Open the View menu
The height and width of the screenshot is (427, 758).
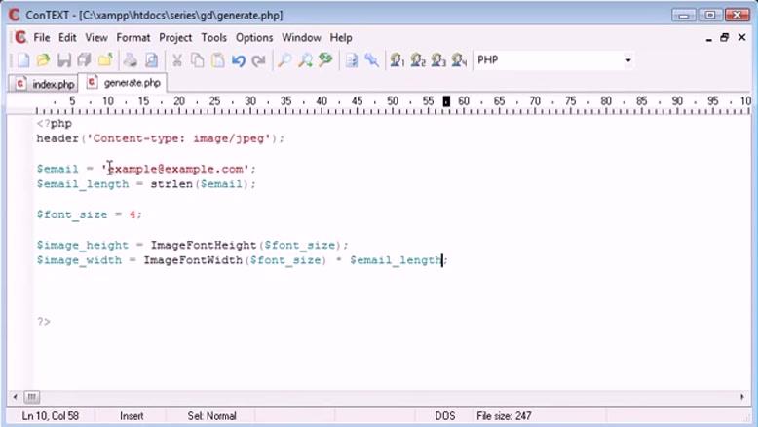pyautogui.click(x=96, y=38)
